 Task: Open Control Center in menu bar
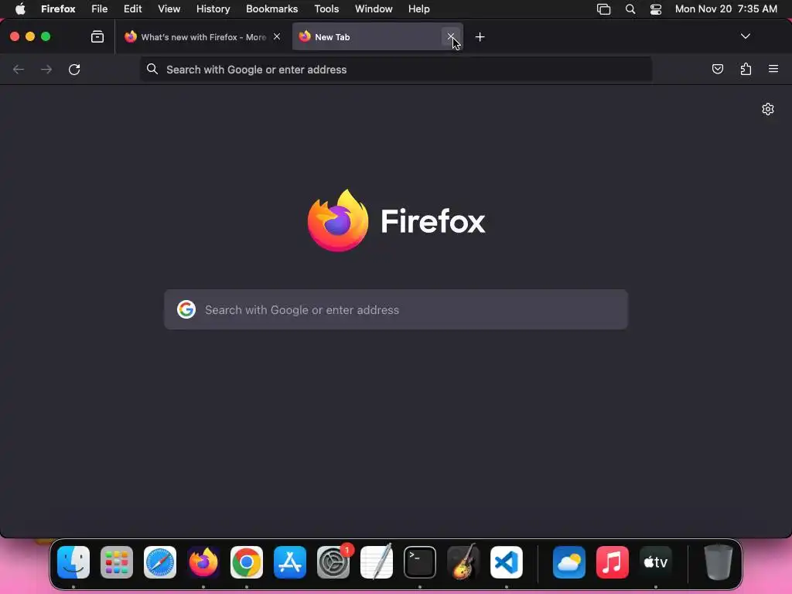click(656, 9)
